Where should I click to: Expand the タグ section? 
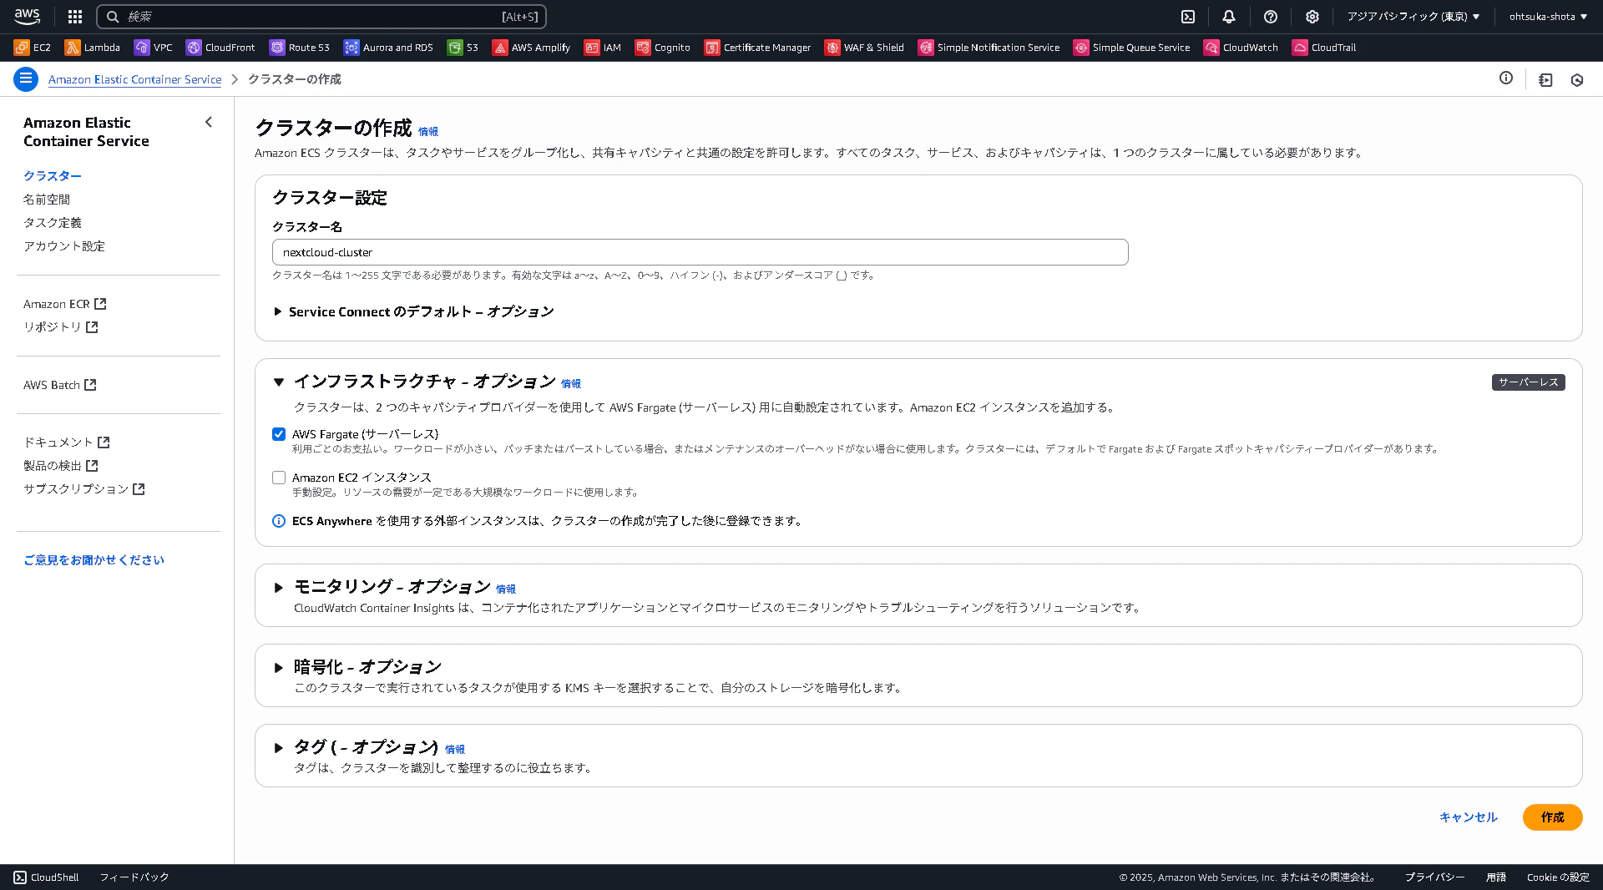click(x=279, y=748)
